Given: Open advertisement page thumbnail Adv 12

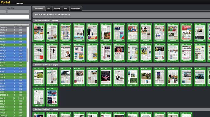Looking at the screenshot, I should 186,32.
